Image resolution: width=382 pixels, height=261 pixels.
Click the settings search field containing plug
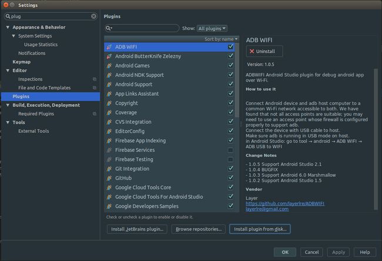tap(51, 16)
